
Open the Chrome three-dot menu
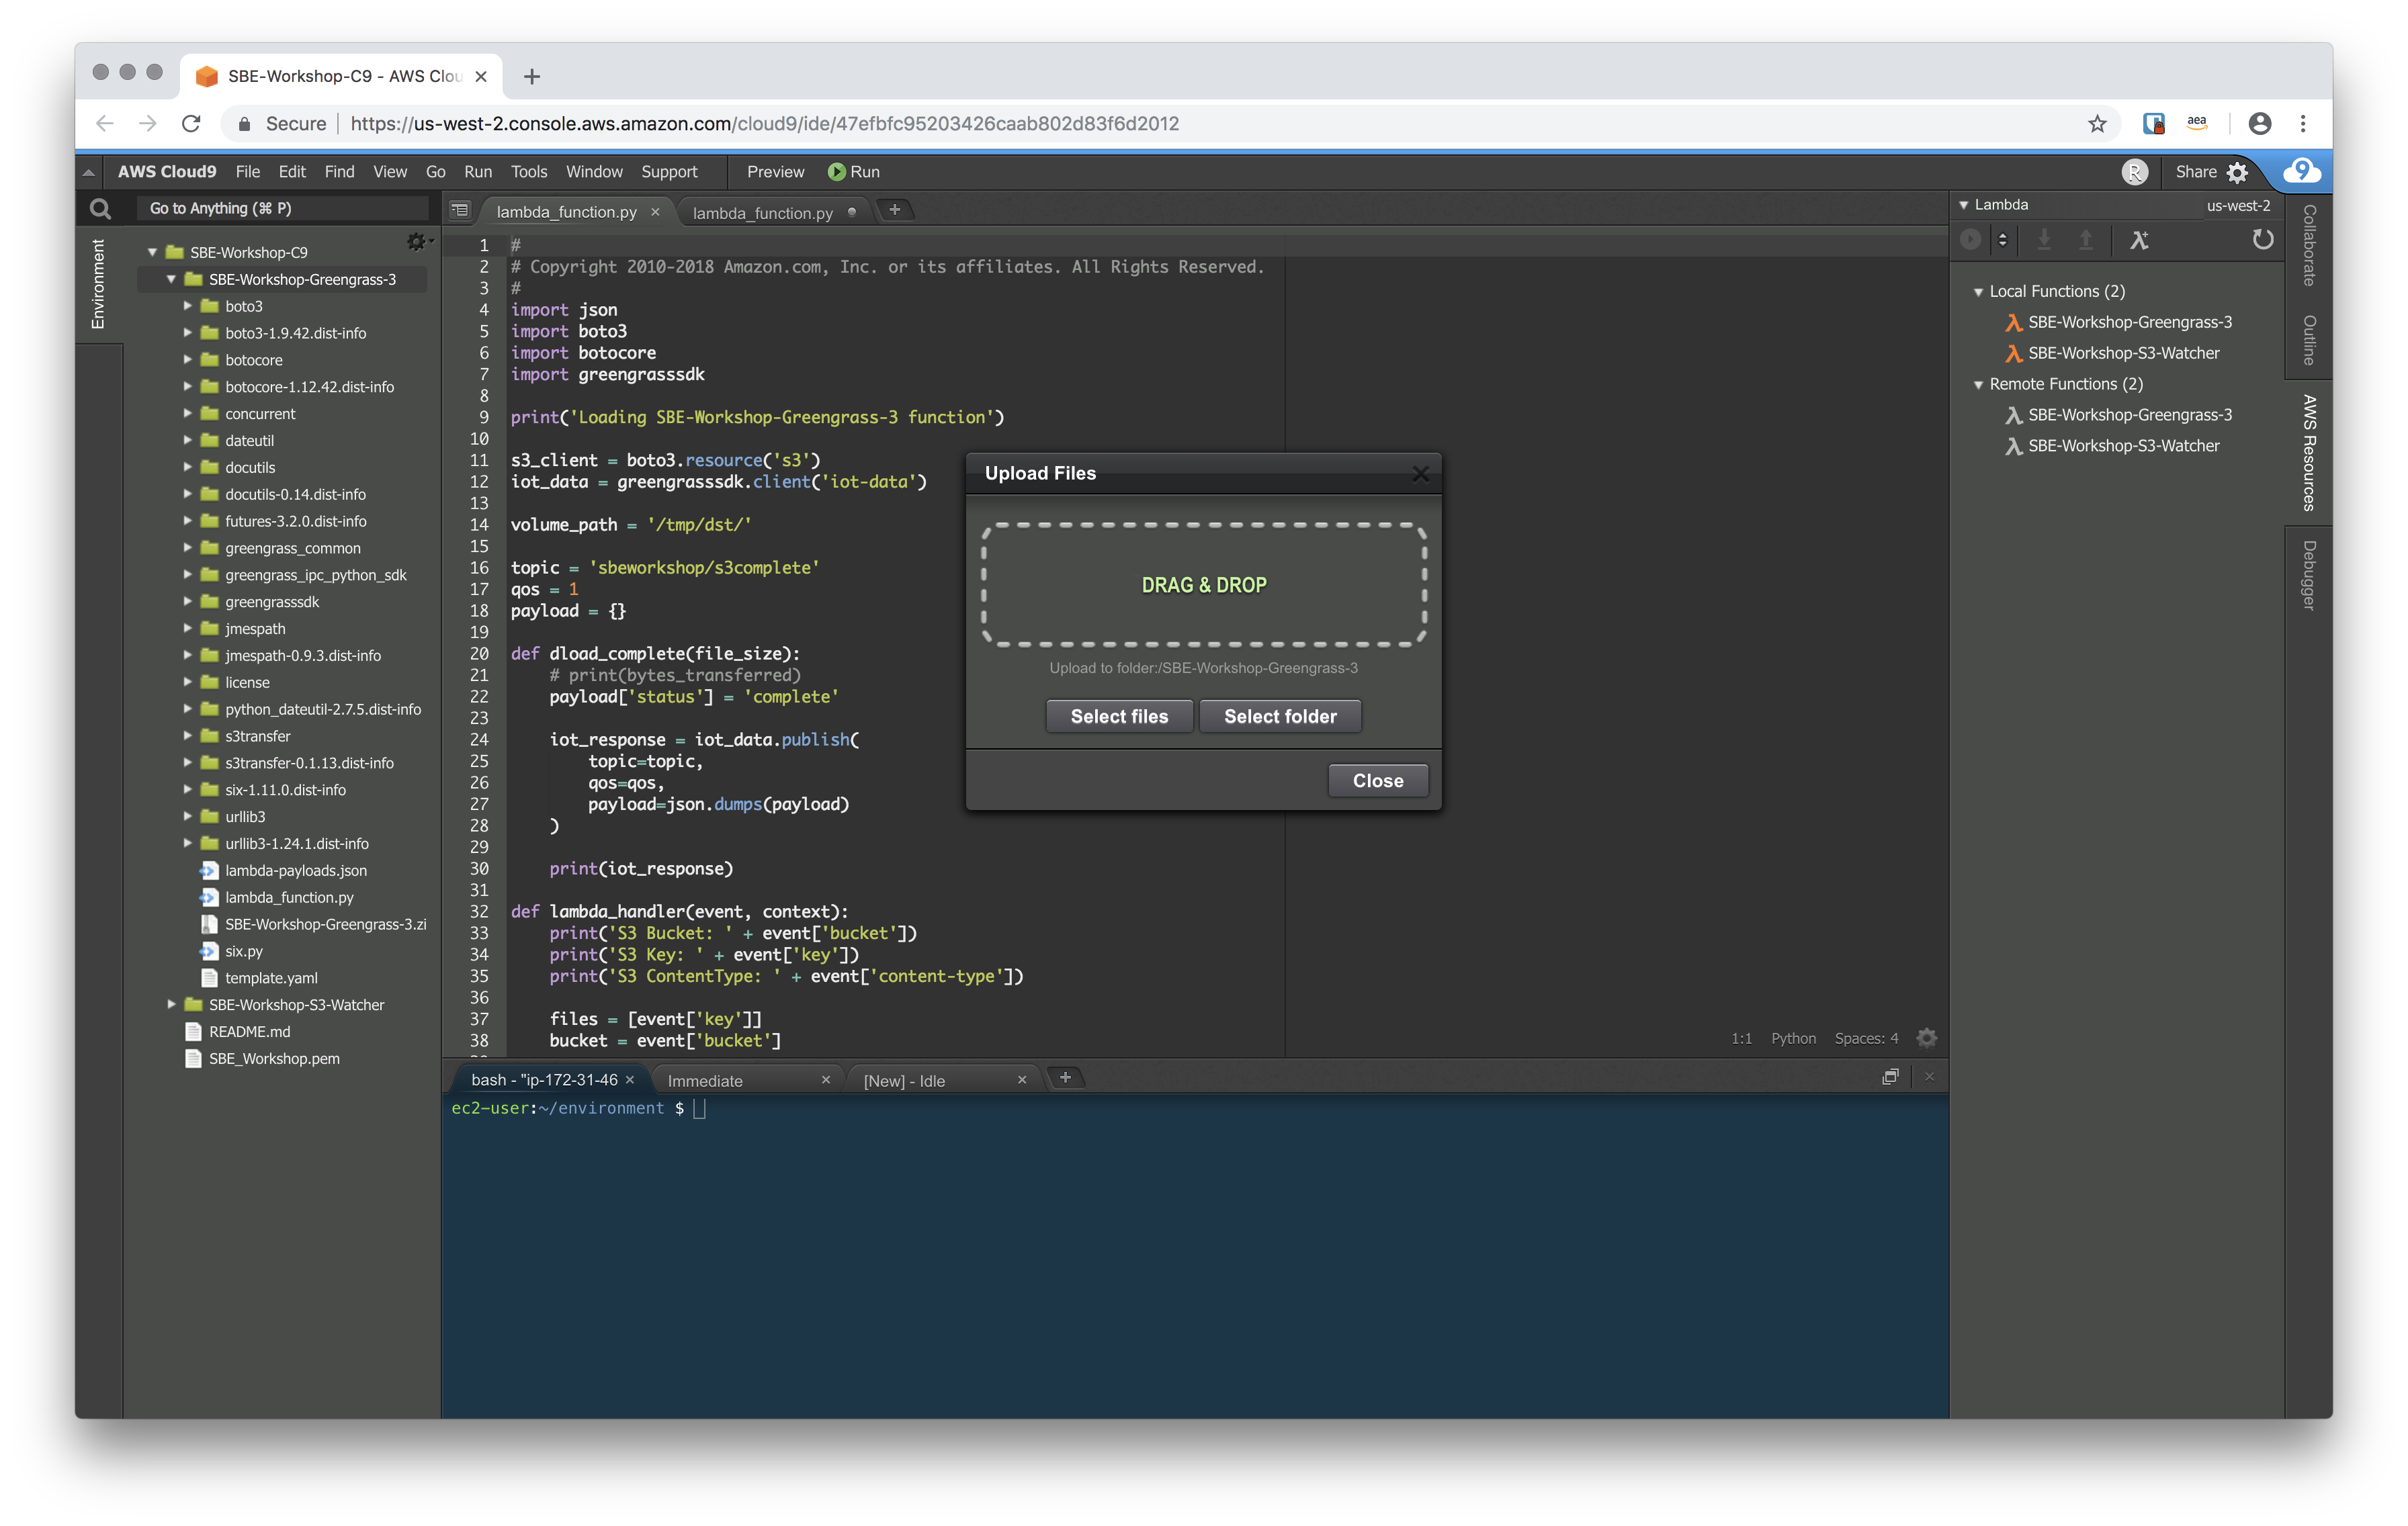(2303, 124)
